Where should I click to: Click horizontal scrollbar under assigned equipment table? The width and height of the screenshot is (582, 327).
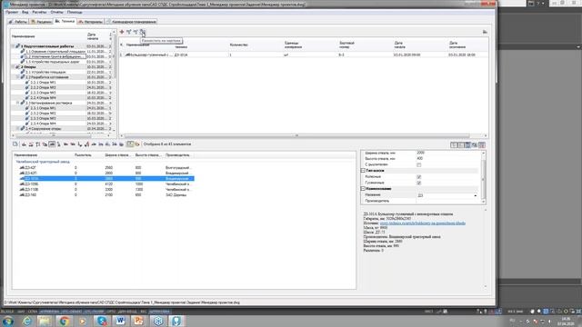point(297,135)
